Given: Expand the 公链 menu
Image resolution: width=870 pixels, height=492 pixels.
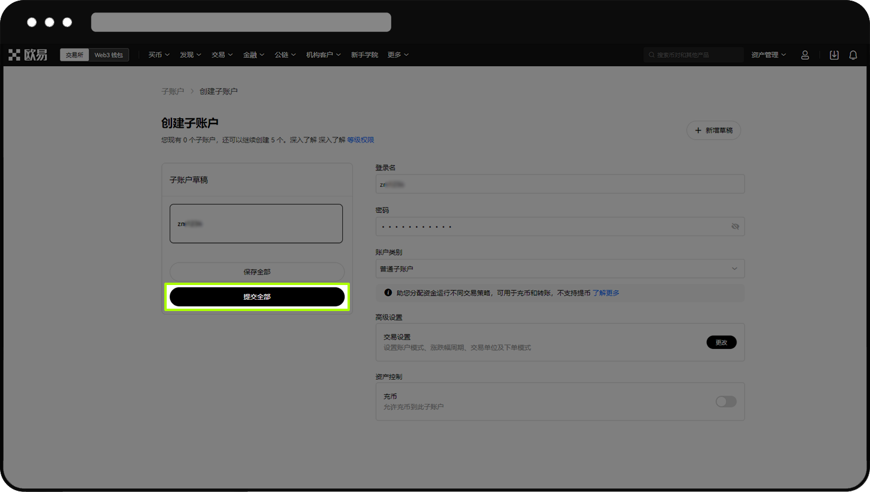Looking at the screenshot, I should coord(285,55).
